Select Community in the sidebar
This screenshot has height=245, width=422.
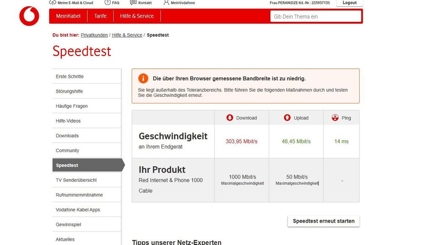87,150
